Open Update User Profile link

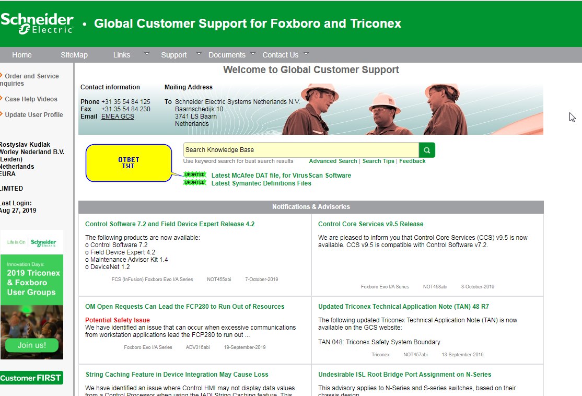(x=34, y=115)
